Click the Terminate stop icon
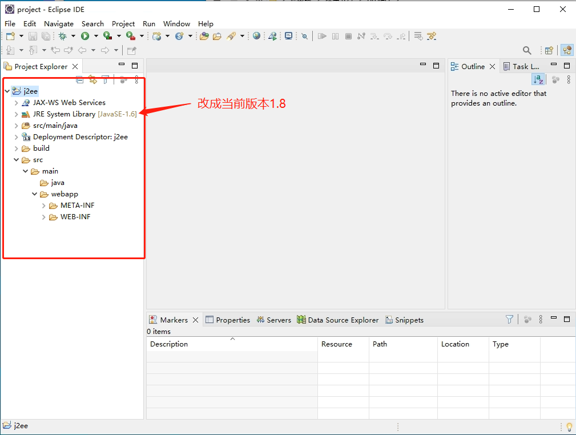576x435 pixels. click(349, 36)
